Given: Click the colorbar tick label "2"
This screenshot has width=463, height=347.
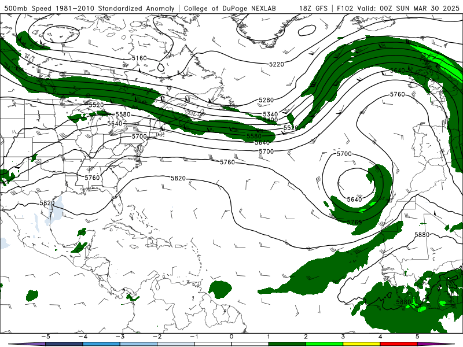Looking at the screenshot, I should (306, 337).
